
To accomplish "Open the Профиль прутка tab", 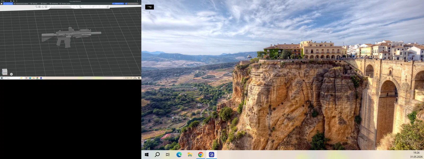I will point(65,4).
